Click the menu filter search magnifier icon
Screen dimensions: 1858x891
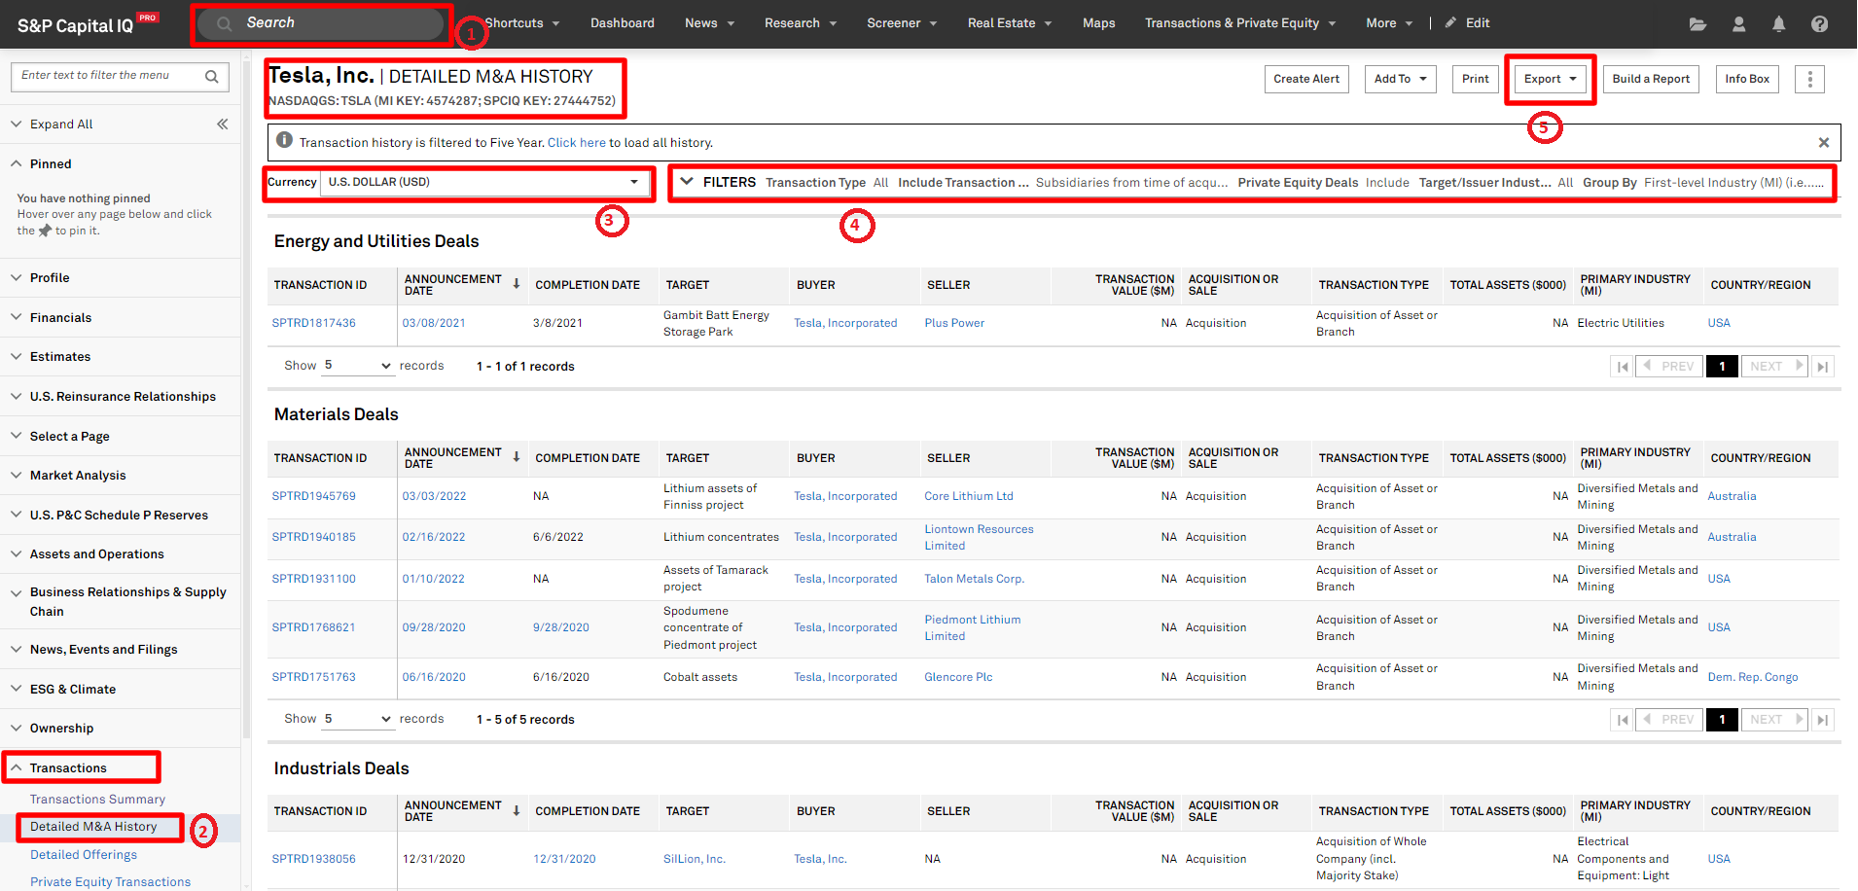tap(211, 77)
